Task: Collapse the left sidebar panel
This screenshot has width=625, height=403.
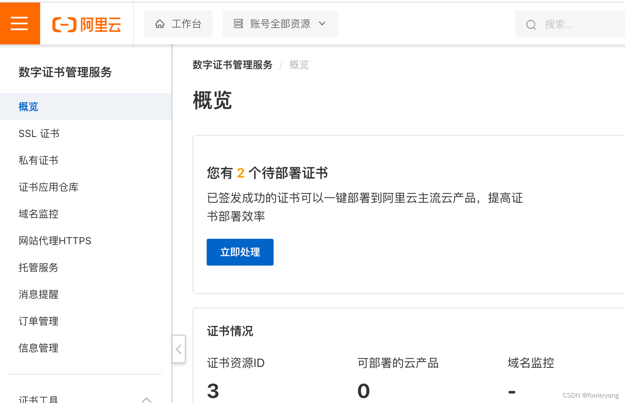Action: click(x=179, y=349)
